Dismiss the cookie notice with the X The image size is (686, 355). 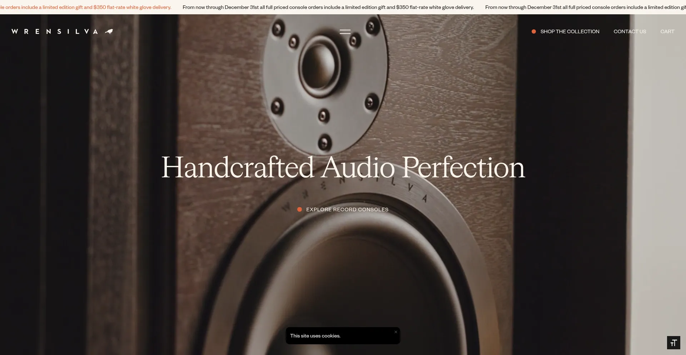click(396, 332)
